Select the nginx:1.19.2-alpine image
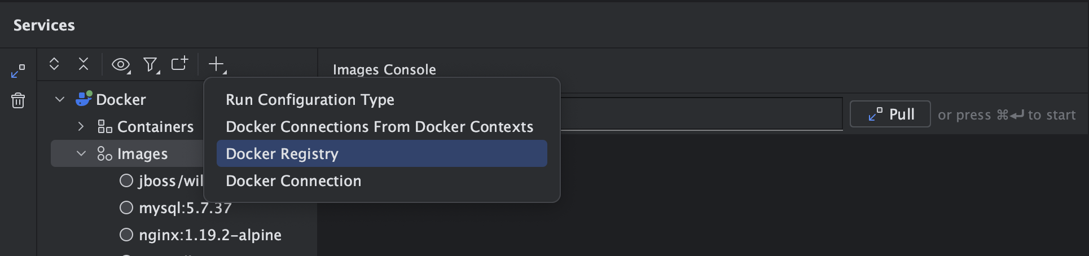The image size is (1089, 256). pyautogui.click(x=210, y=235)
